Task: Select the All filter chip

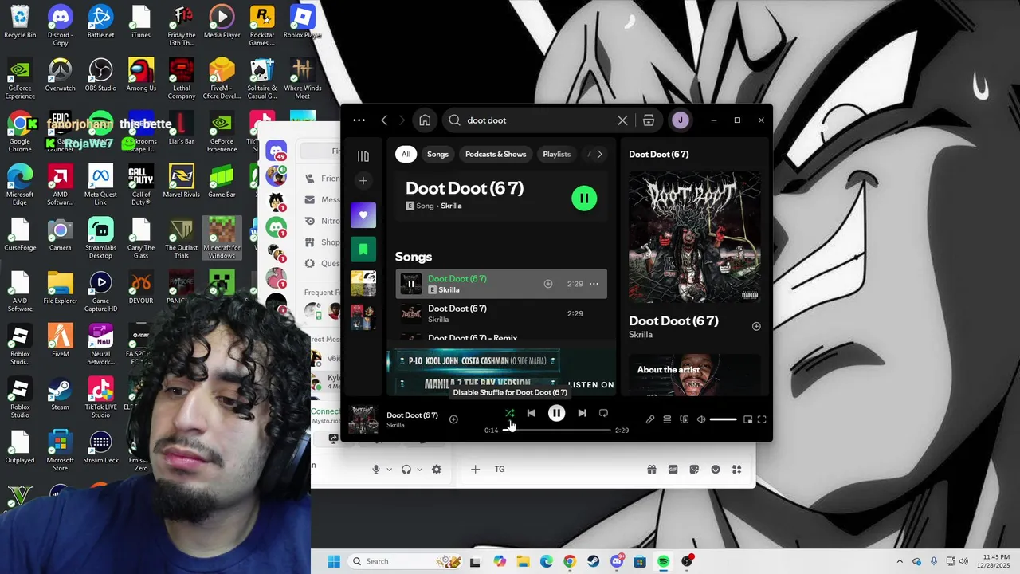Action: (x=406, y=154)
